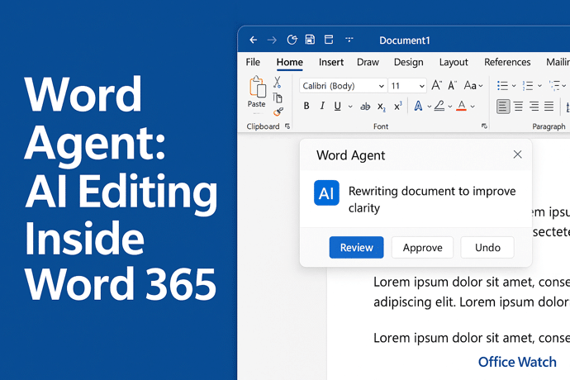Decrease font size with smaller A icon

(453, 86)
